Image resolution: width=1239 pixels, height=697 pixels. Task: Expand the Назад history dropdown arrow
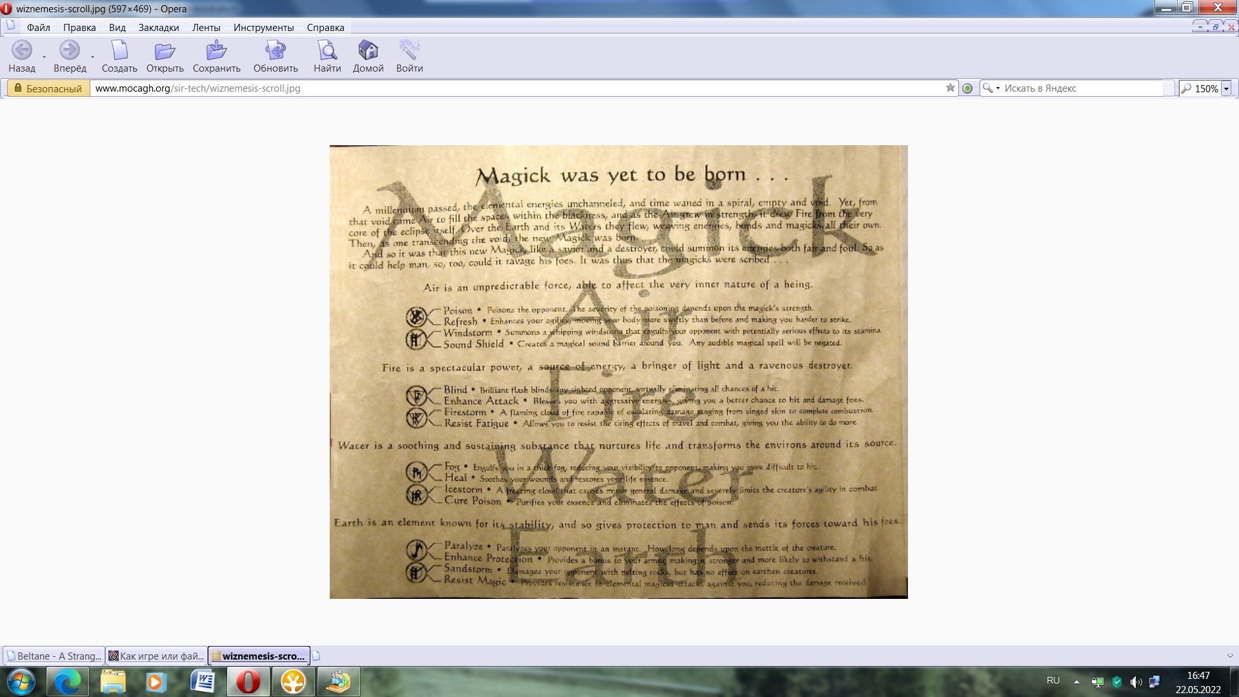click(x=44, y=57)
